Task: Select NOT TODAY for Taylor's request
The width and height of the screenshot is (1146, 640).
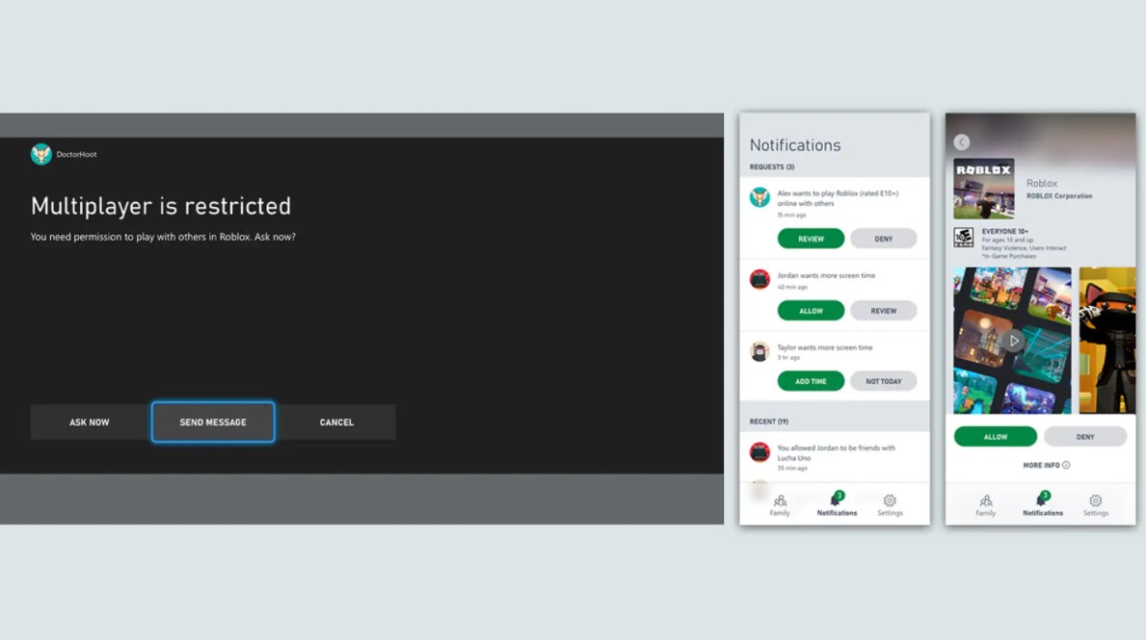Action: 884,381
